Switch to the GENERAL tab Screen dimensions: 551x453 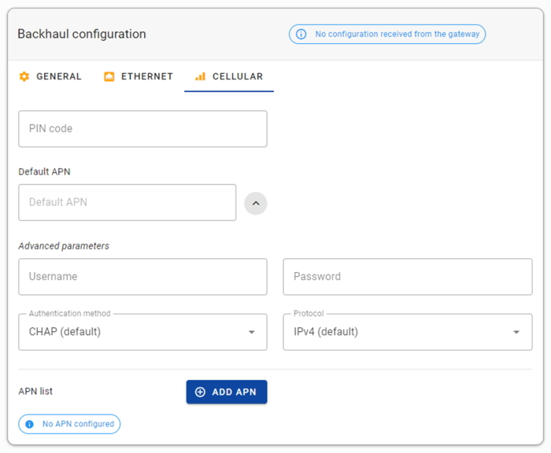[50, 76]
